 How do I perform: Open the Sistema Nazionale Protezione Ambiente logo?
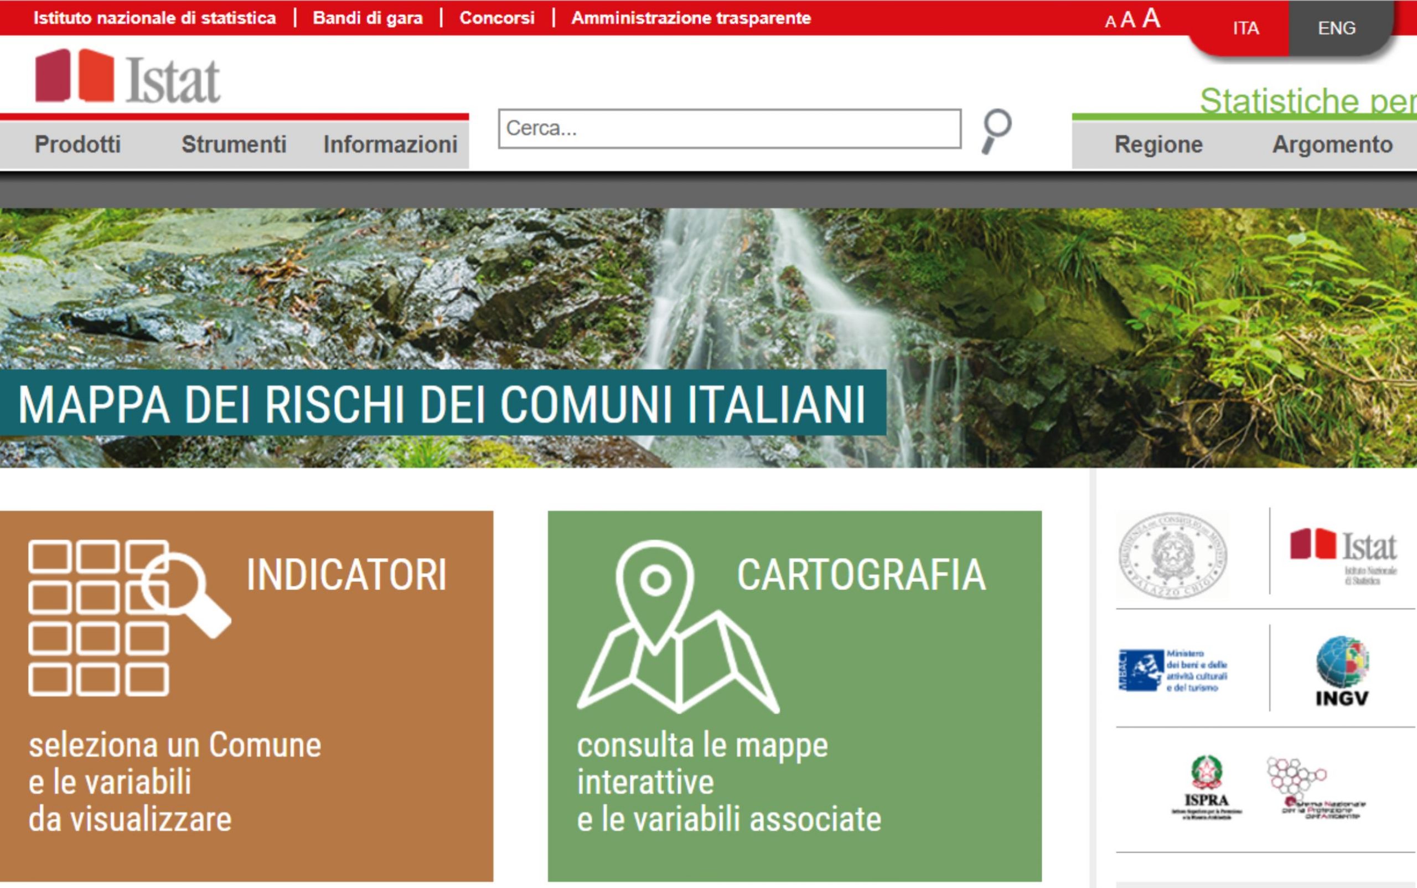coord(1315,788)
